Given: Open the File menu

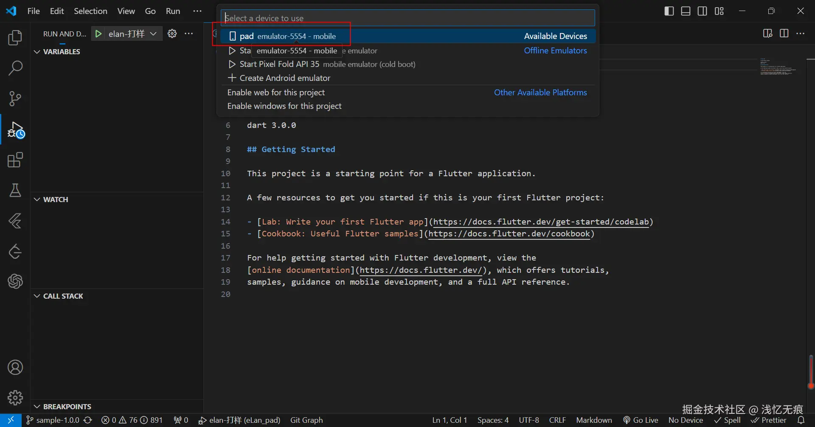Looking at the screenshot, I should click(x=34, y=11).
